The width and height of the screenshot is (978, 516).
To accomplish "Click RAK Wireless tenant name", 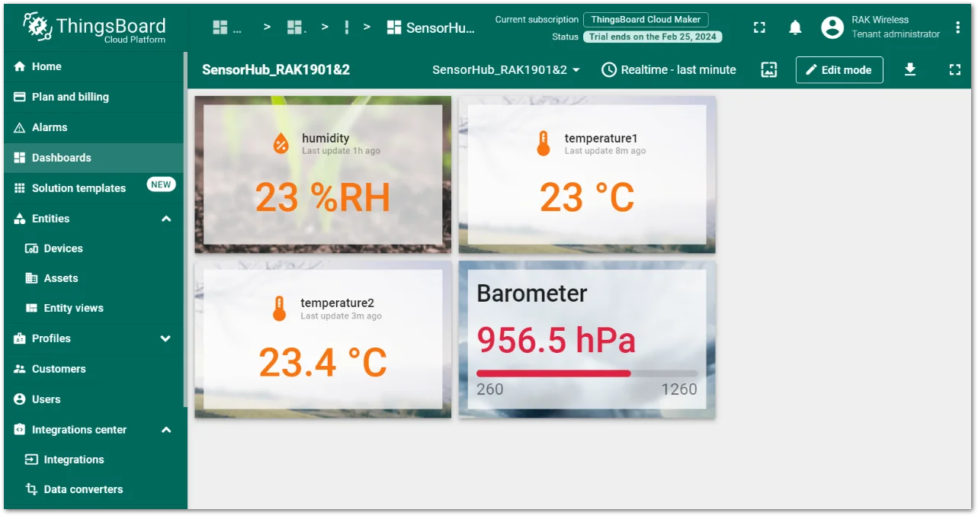I will 880,20.
